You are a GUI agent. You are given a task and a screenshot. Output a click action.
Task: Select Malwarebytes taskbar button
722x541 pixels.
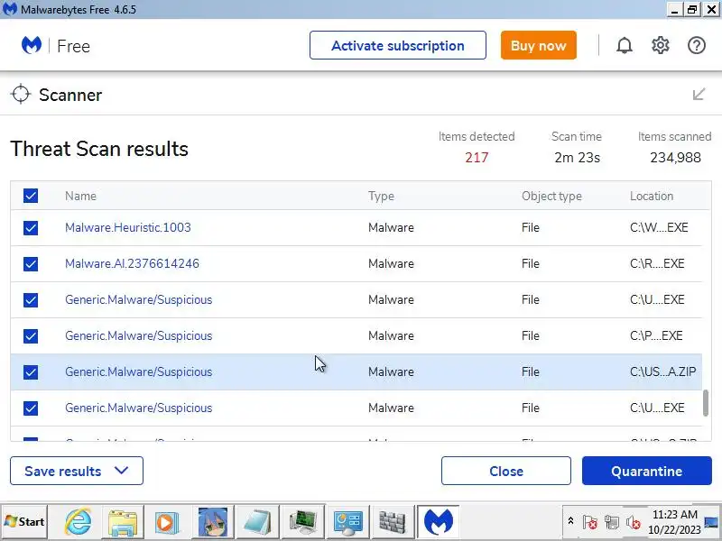click(x=439, y=522)
